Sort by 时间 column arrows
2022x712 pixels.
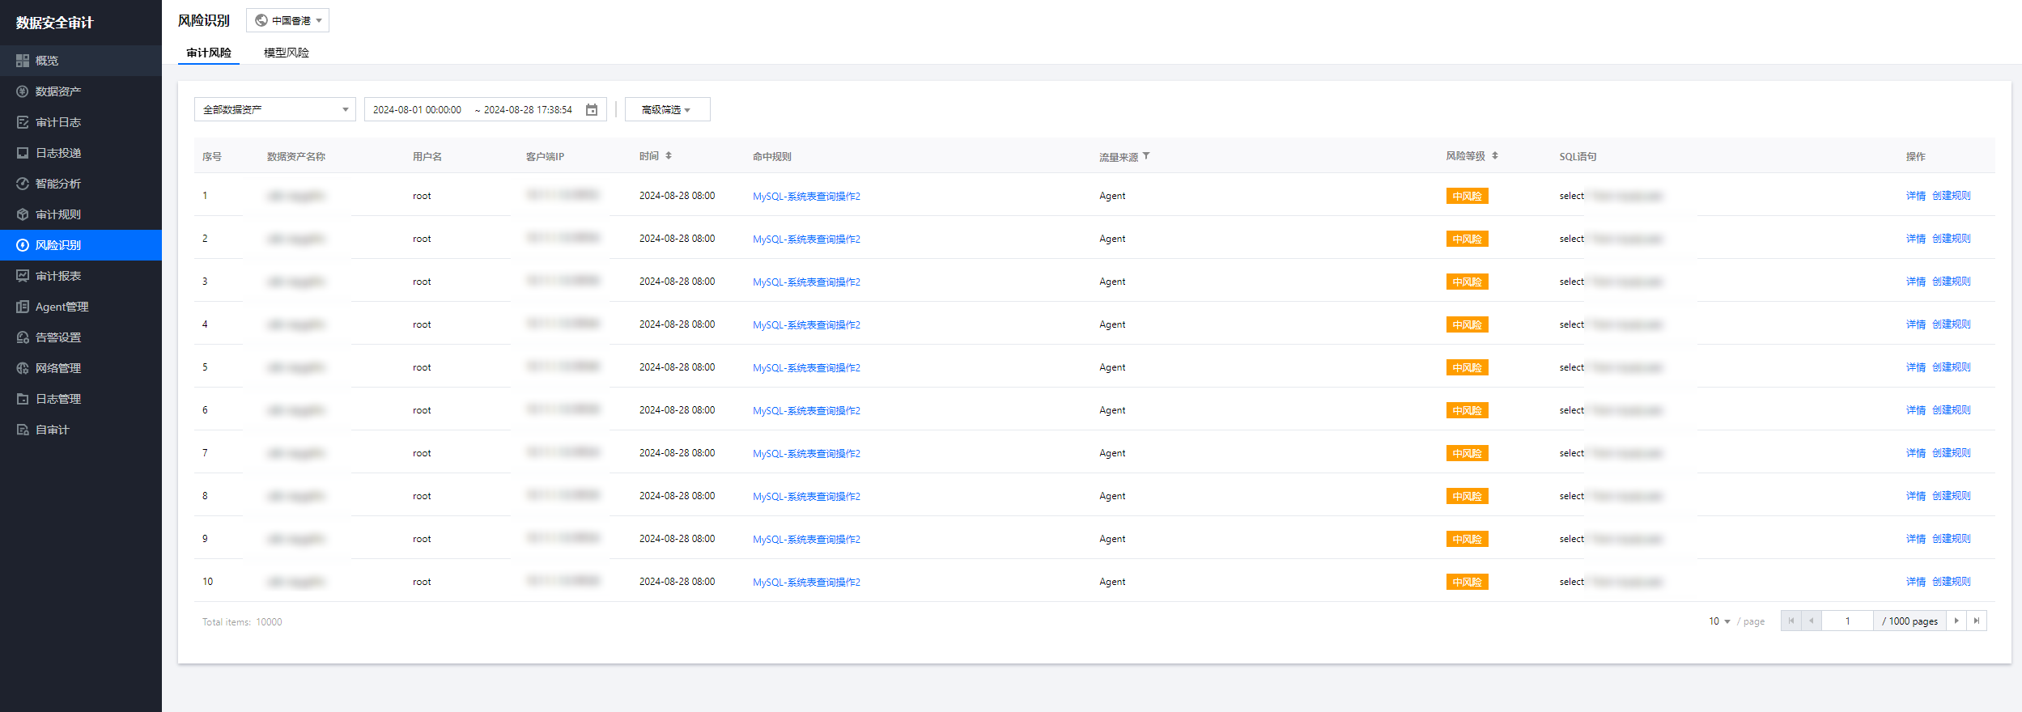(669, 156)
